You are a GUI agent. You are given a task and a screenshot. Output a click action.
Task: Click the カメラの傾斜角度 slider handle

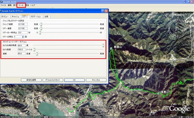(103, 45)
